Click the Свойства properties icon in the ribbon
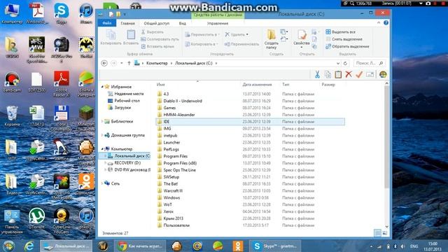Screen dimensions: 448x252 click(302, 35)
